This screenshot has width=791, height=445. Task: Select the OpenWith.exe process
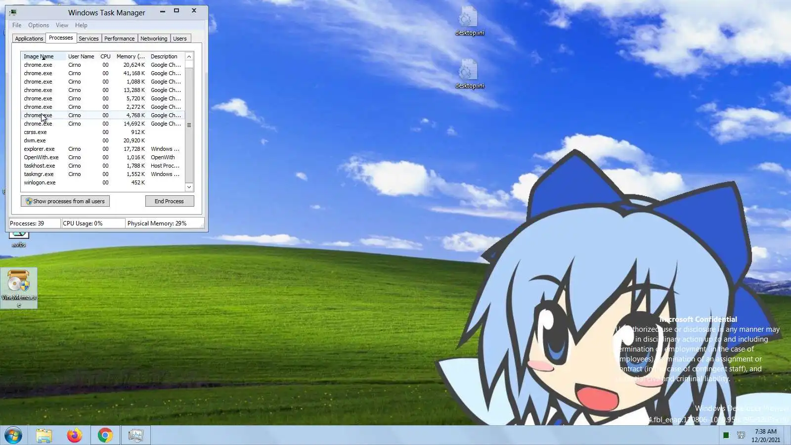tap(103, 157)
